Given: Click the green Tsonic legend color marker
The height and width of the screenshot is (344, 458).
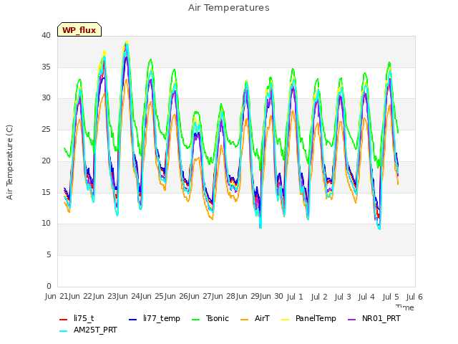Looking at the screenshot, I should tap(195, 320).
